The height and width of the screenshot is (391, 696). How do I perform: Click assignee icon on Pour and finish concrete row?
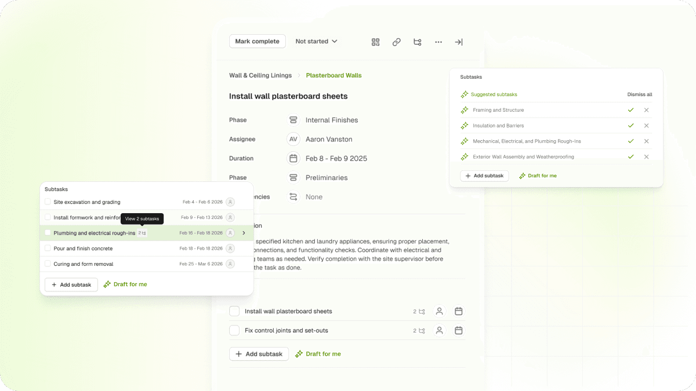pos(230,249)
